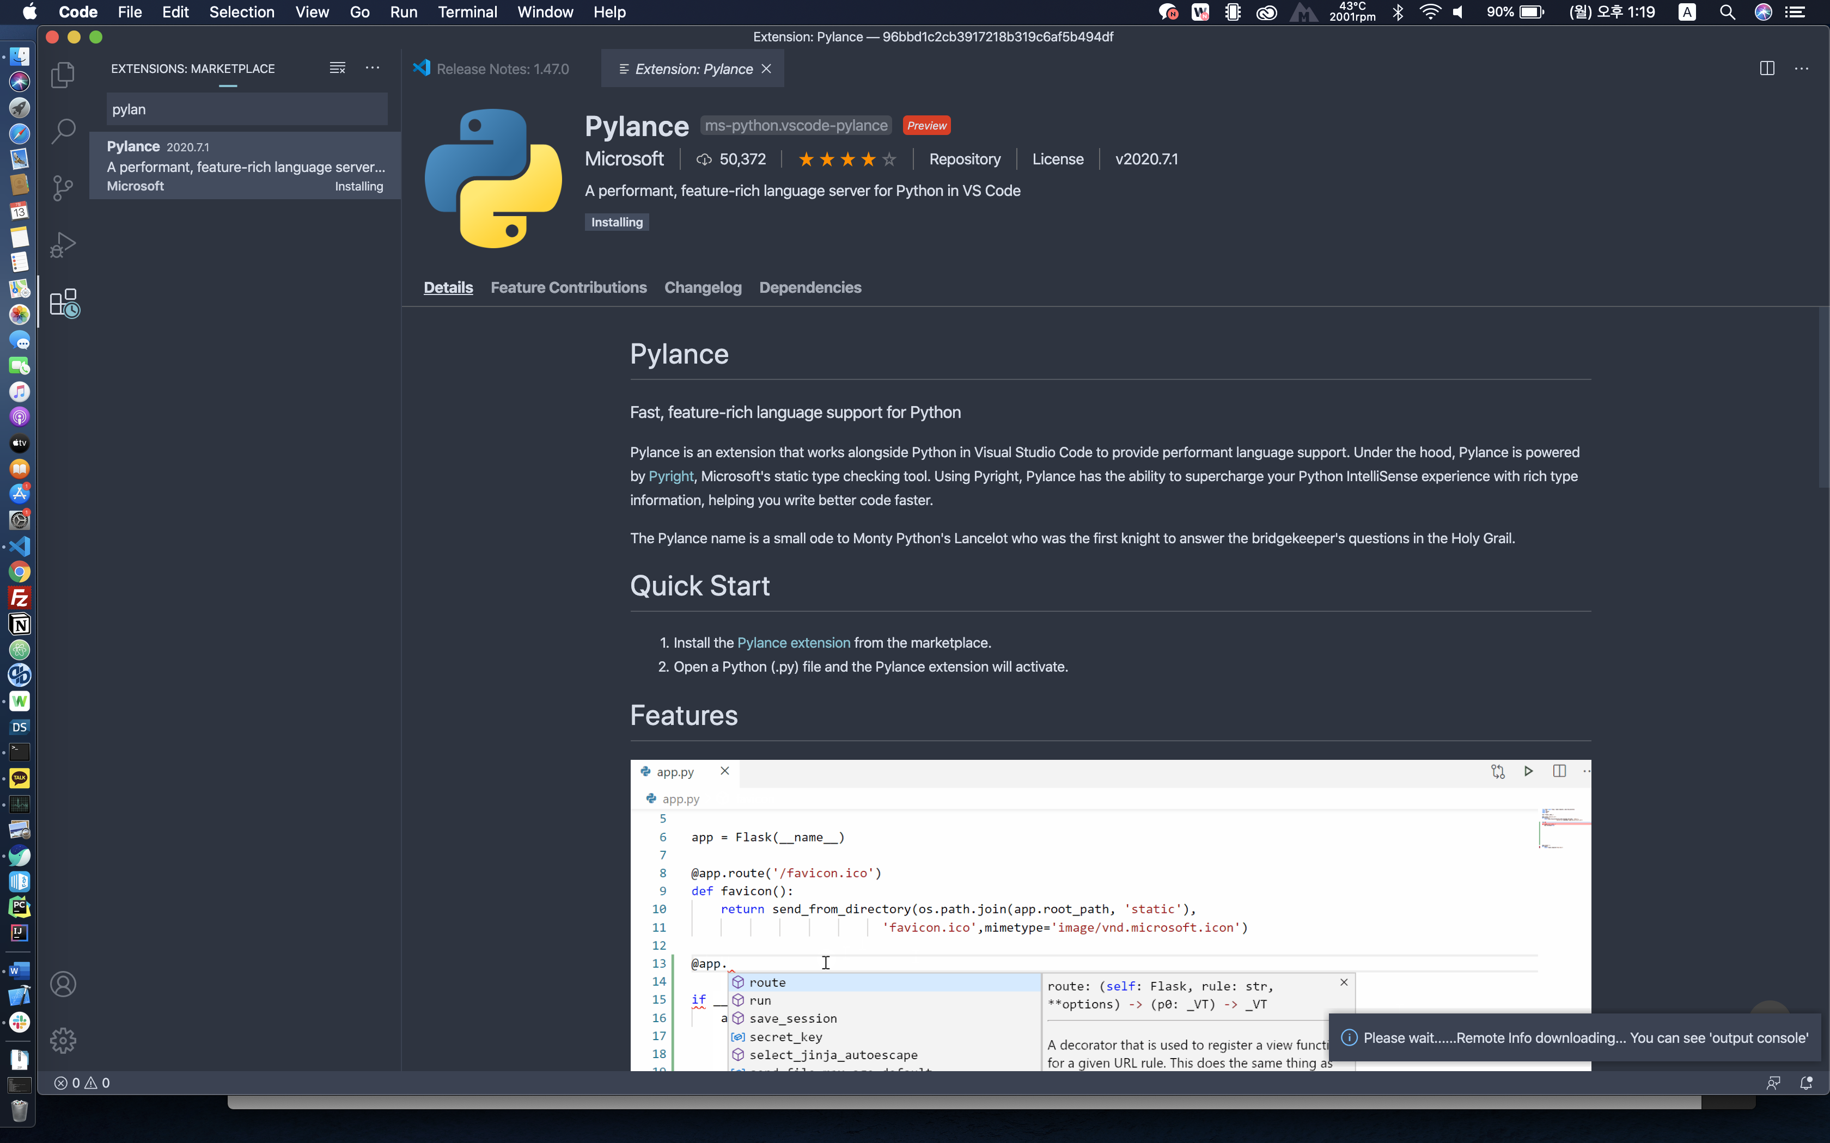
Task: Open the Repository link
Action: coord(964,159)
